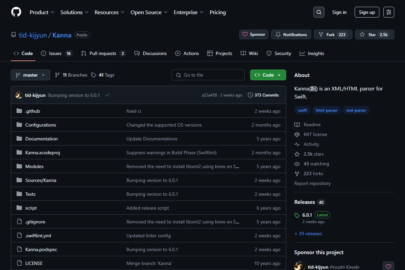The height and width of the screenshot is (270, 405).
Task: Expand the green Code dropdown button
Action: (x=268, y=75)
